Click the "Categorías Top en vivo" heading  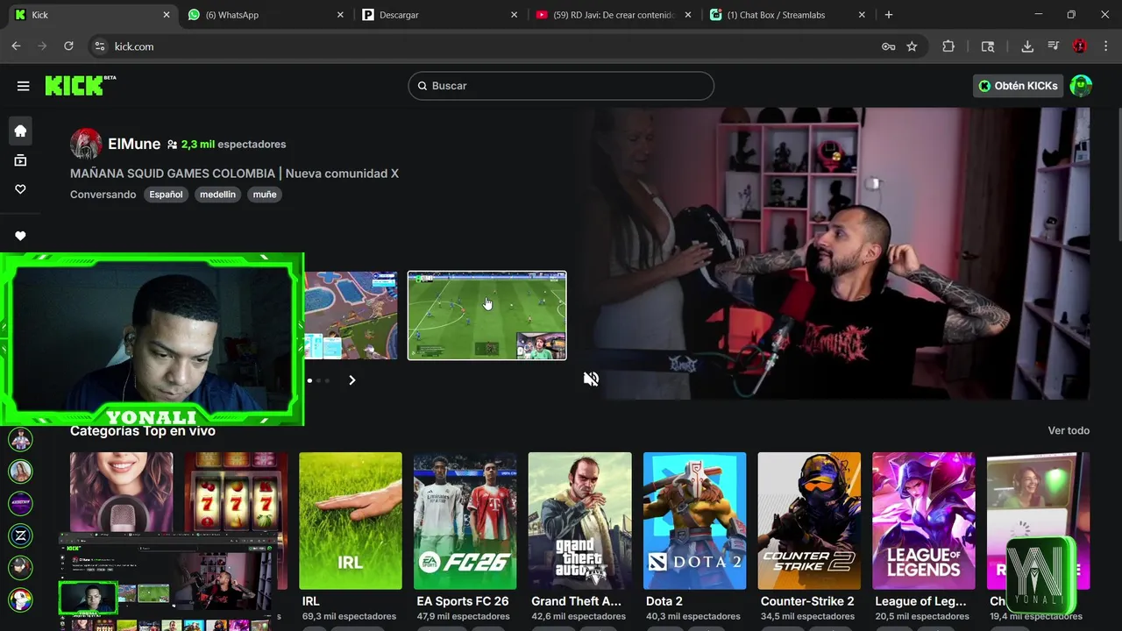click(143, 431)
